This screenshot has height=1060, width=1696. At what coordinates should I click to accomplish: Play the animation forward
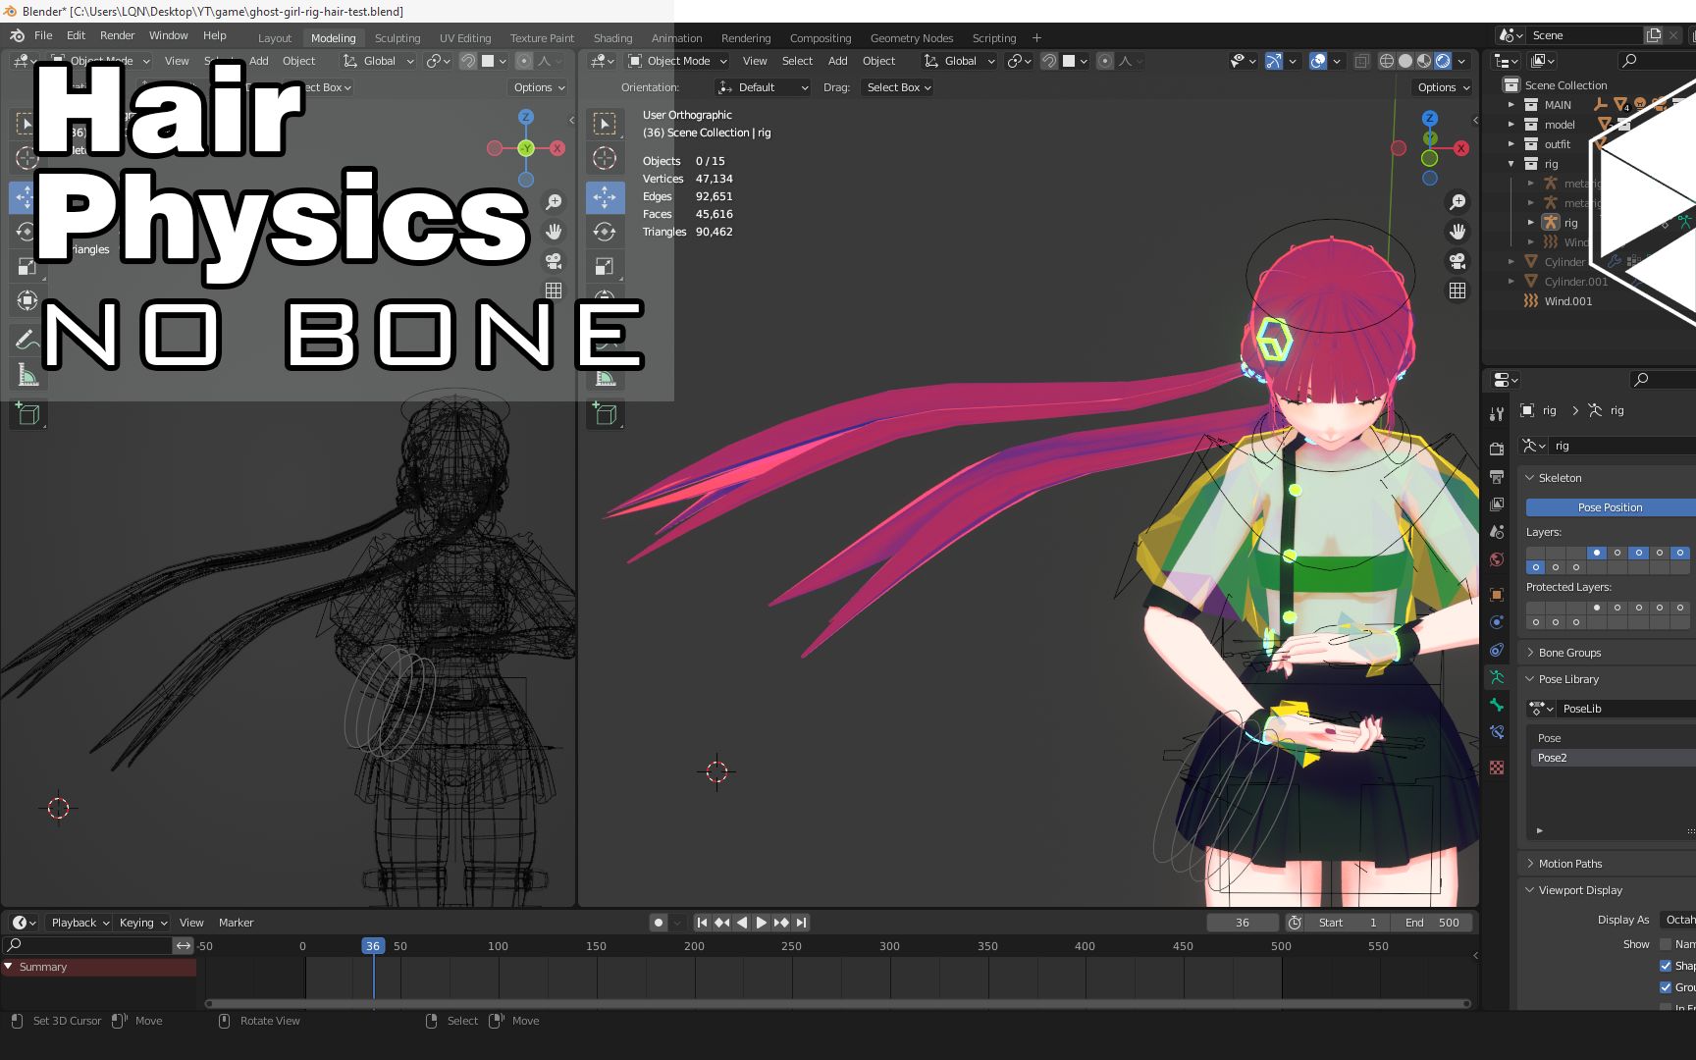click(x=762, y=923)
